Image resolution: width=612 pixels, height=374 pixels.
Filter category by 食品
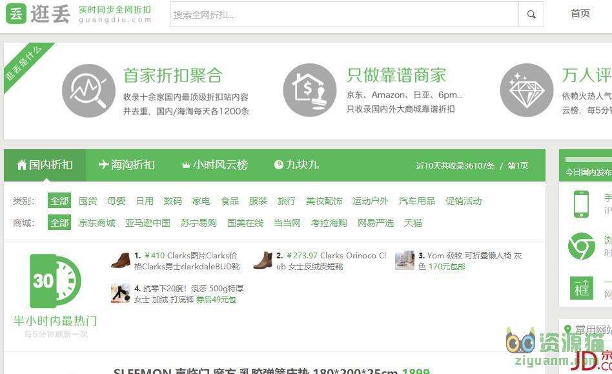(x=230, y=201)
